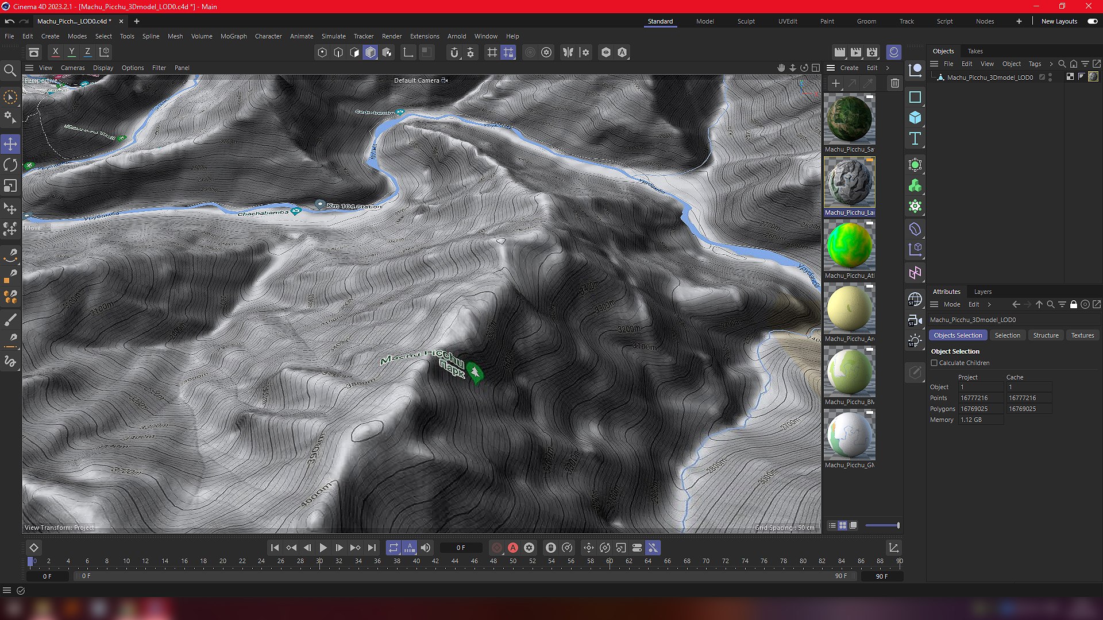Viewport: 1103px width, 620px height.
Task: Toggle the New Layouts switch
Action: click(1092, 21)
